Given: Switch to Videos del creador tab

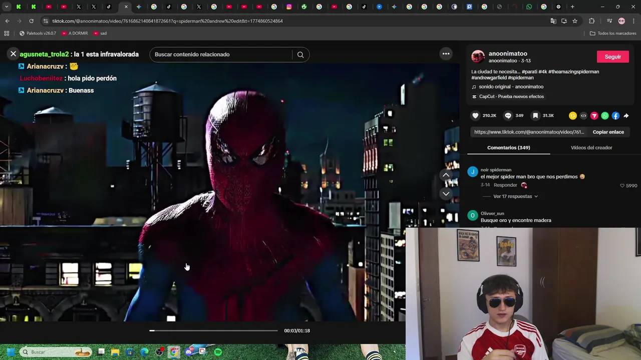Looking at the screenshot, I should point(591,147).
